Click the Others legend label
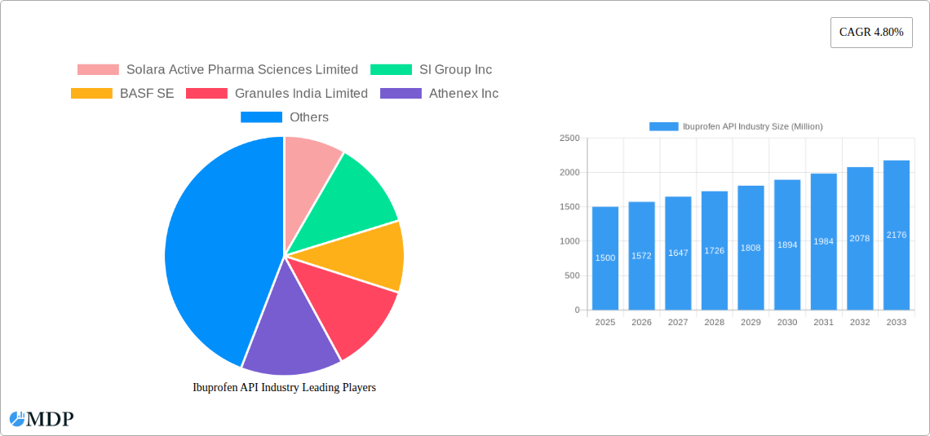 pos(309,117)
